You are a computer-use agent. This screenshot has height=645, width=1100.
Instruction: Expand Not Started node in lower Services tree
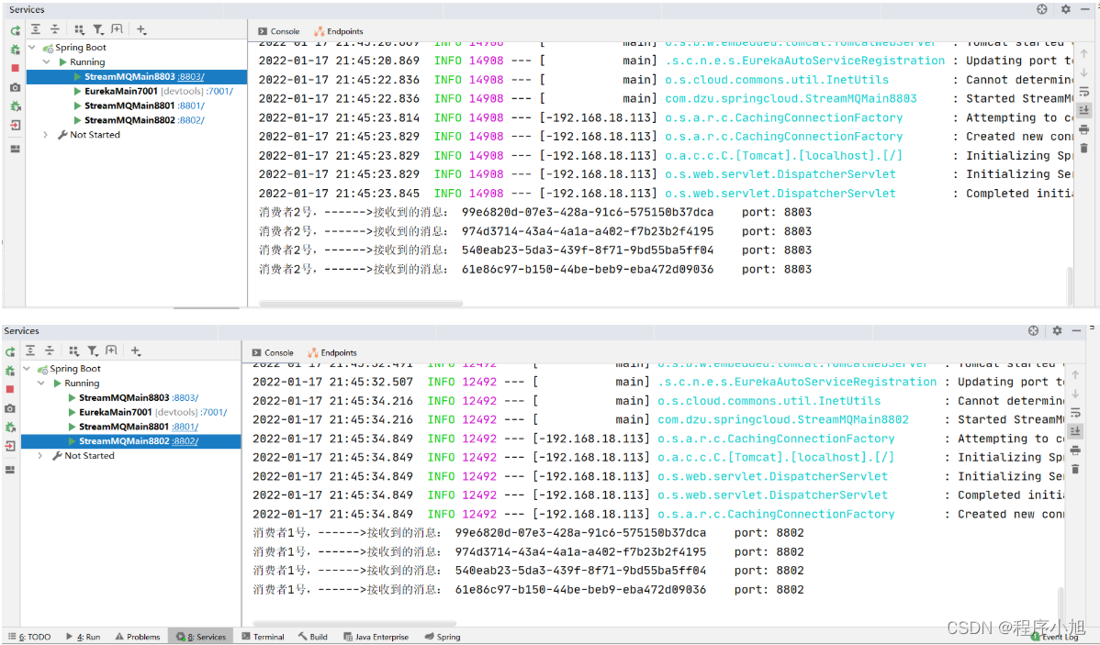coord(40,456)
